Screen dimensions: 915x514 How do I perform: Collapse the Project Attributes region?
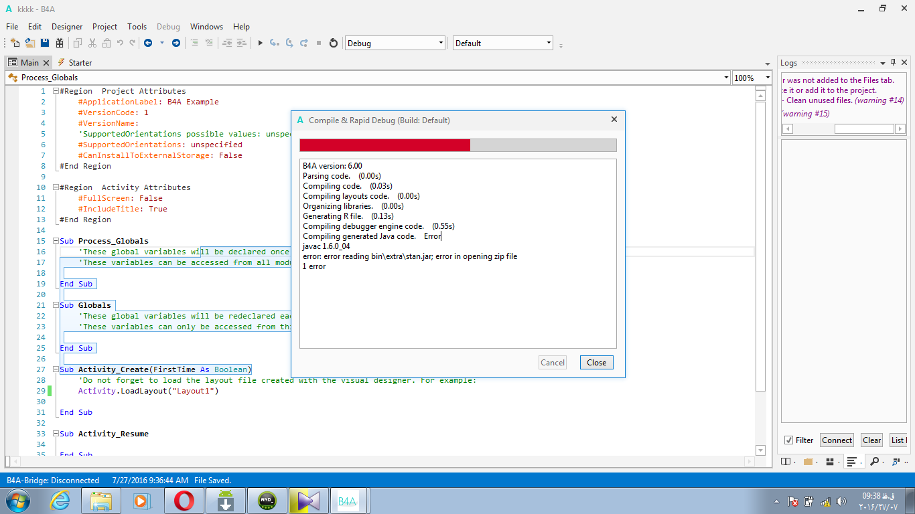[56, 91]
